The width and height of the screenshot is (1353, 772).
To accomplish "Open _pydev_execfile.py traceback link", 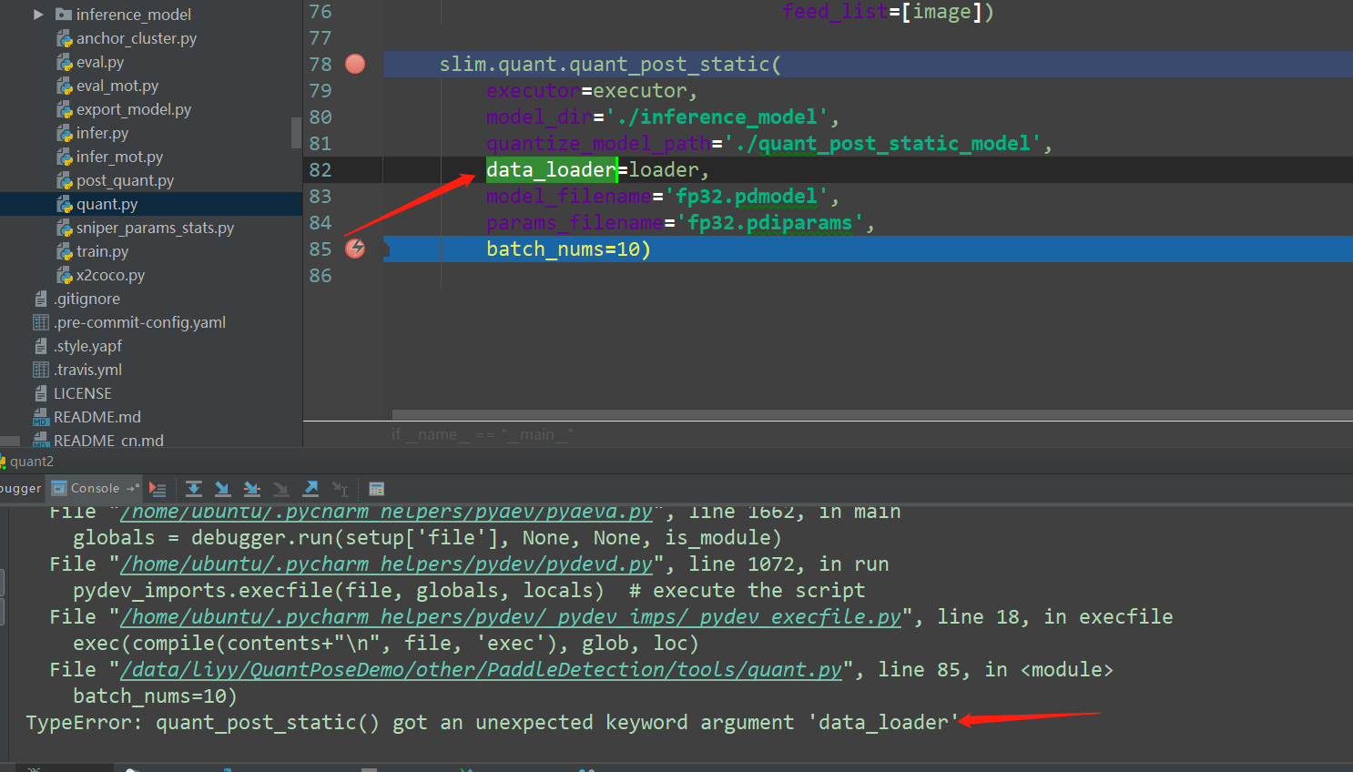I will click(x=511, y=617).
